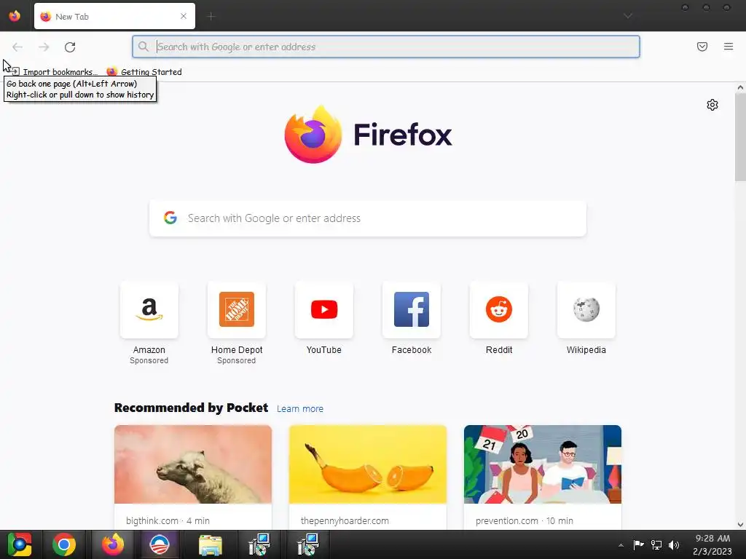This screenshot has height=559, width=746.
Task: Expand the list all tabs chevron
Action: pos(627,16)
